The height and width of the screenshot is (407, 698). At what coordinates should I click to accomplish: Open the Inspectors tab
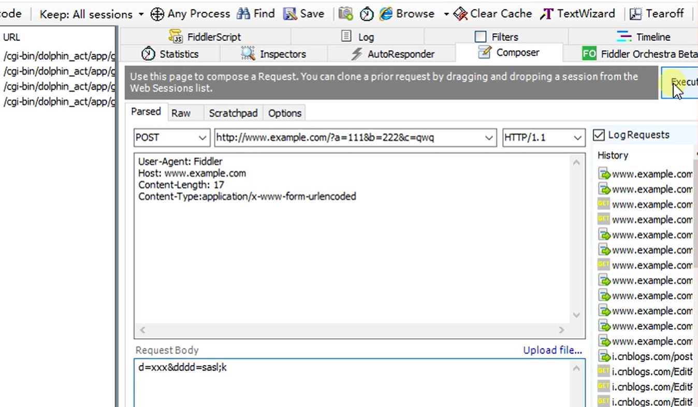(273, 54)
